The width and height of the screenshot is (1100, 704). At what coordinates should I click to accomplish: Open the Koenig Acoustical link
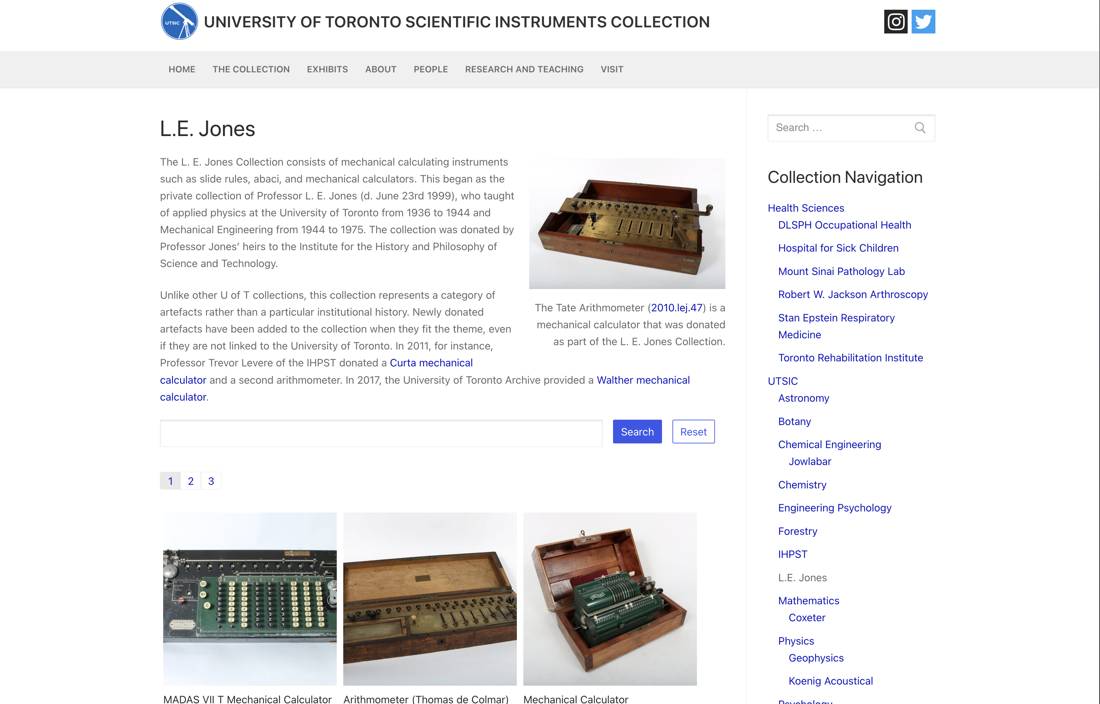pos(830,681)
